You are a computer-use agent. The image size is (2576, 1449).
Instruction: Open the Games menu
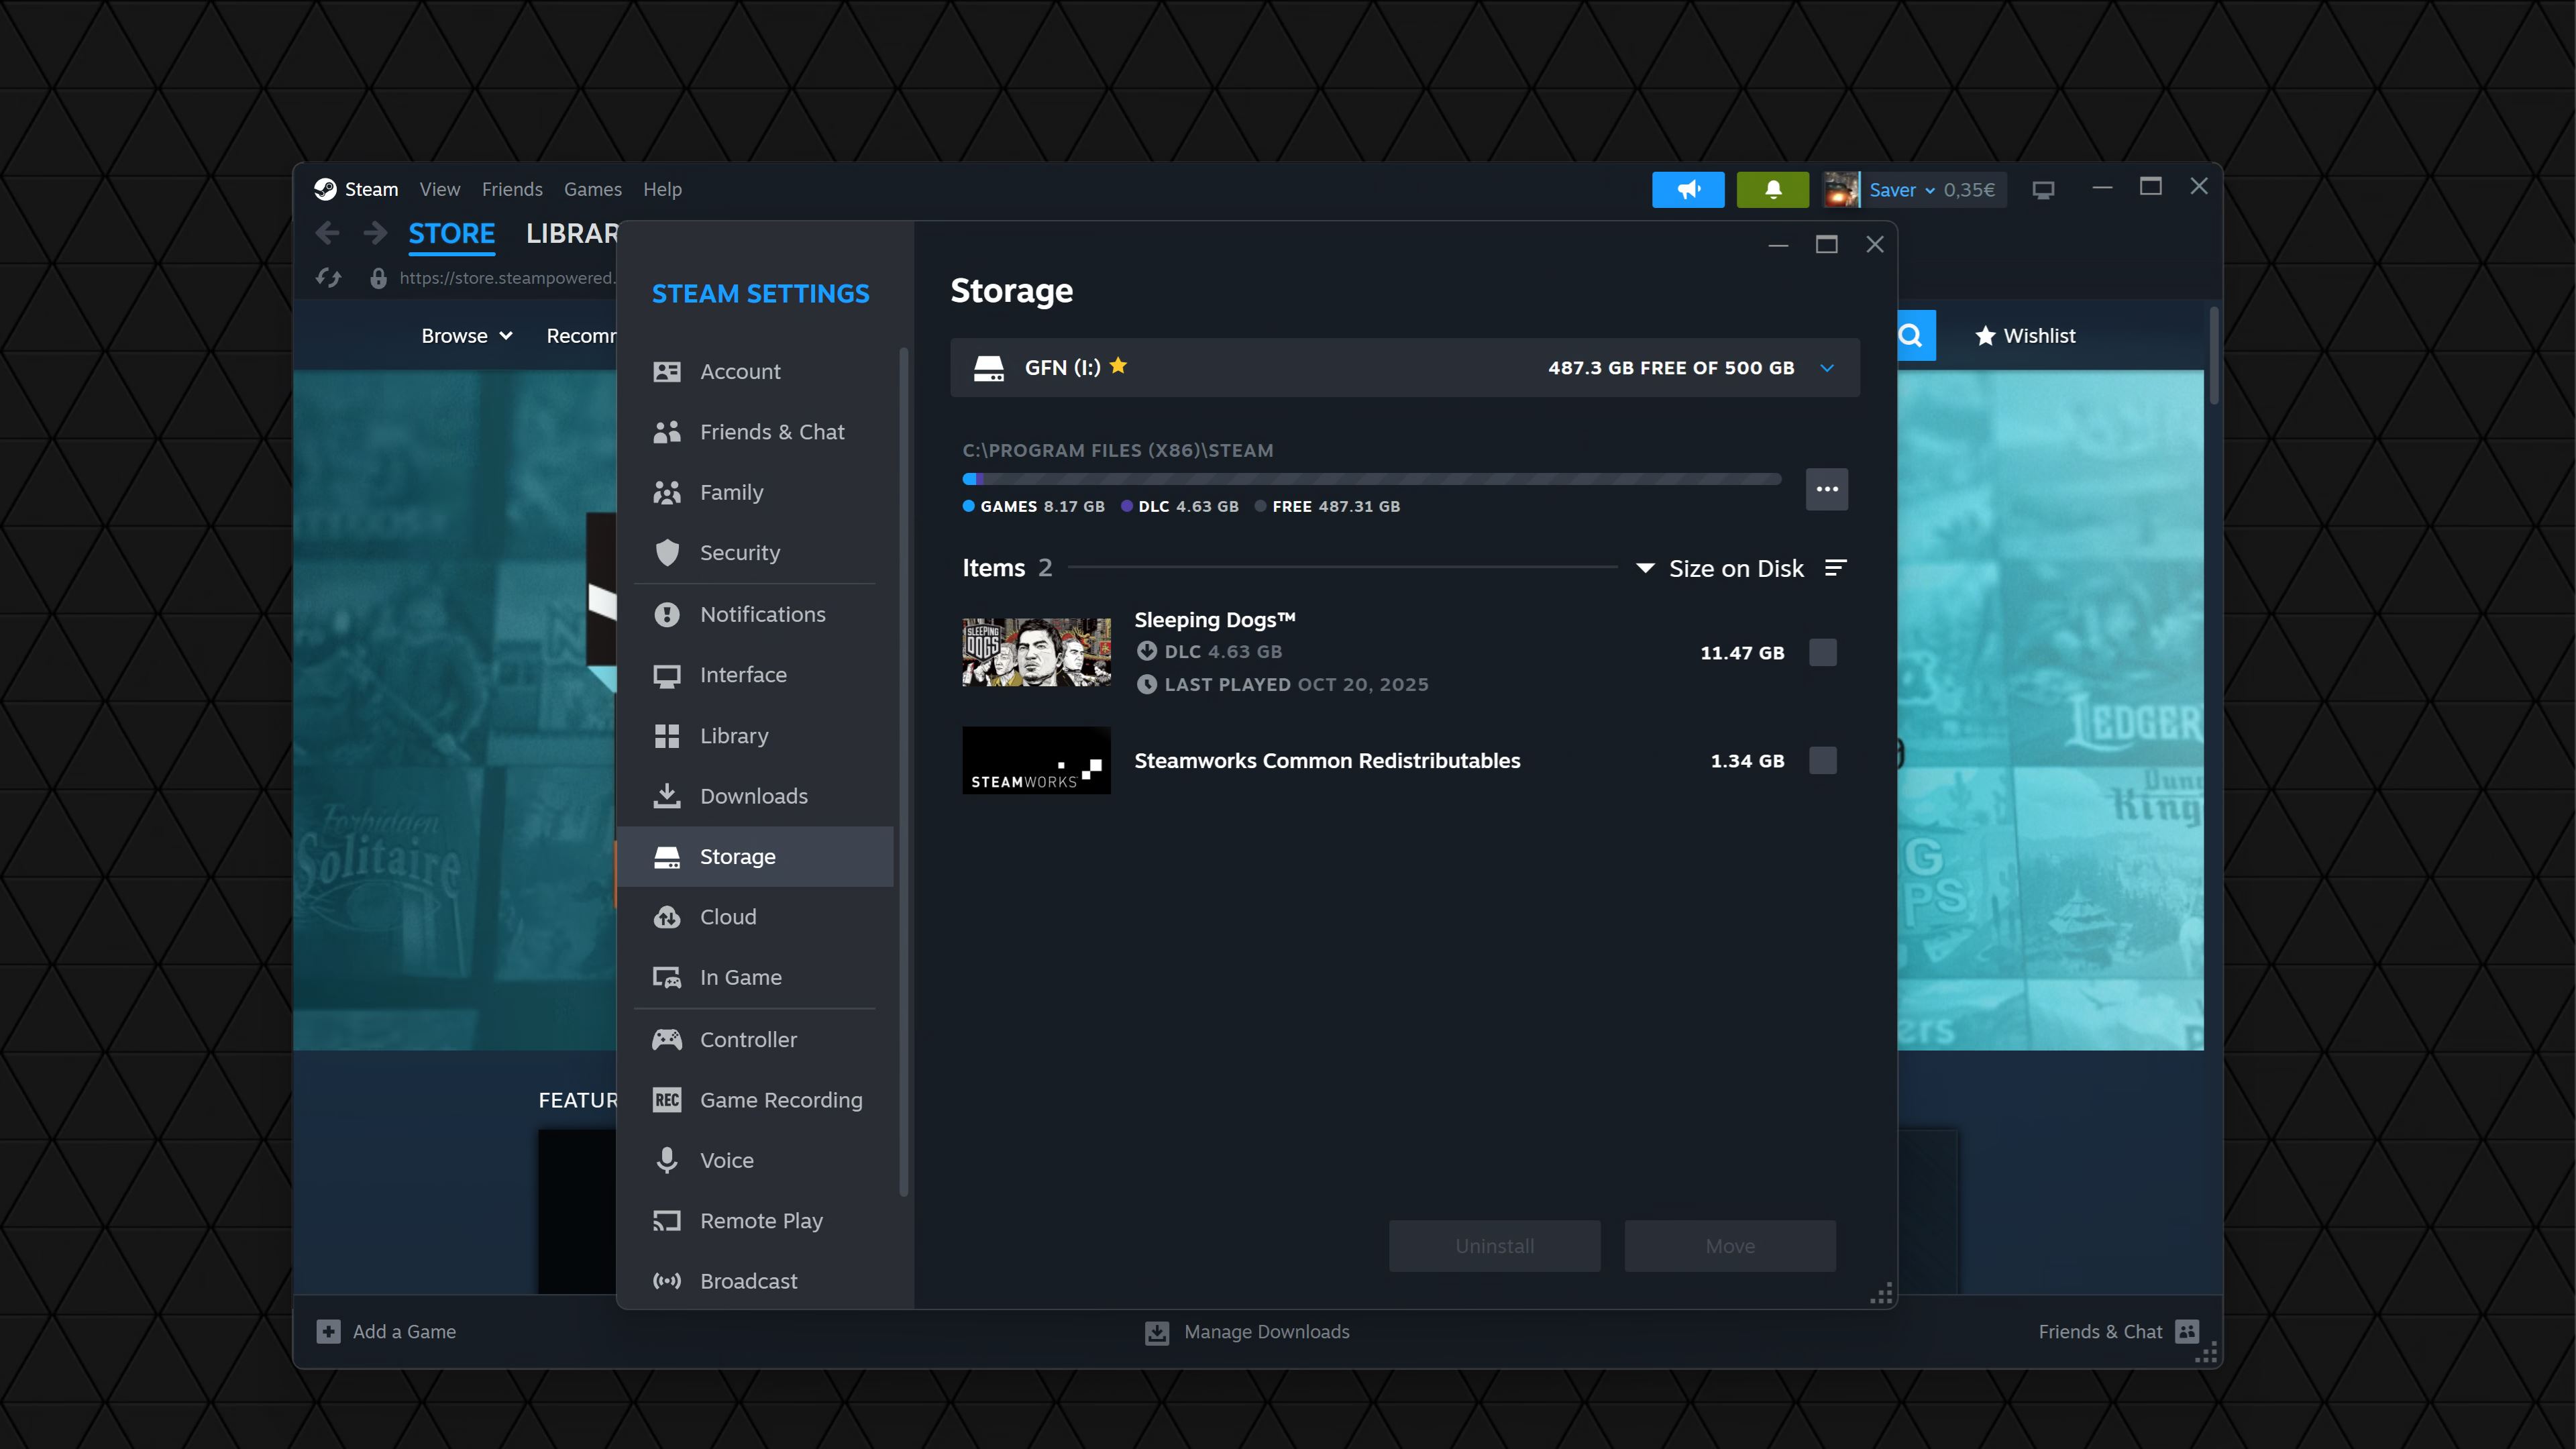click(592, 190)
